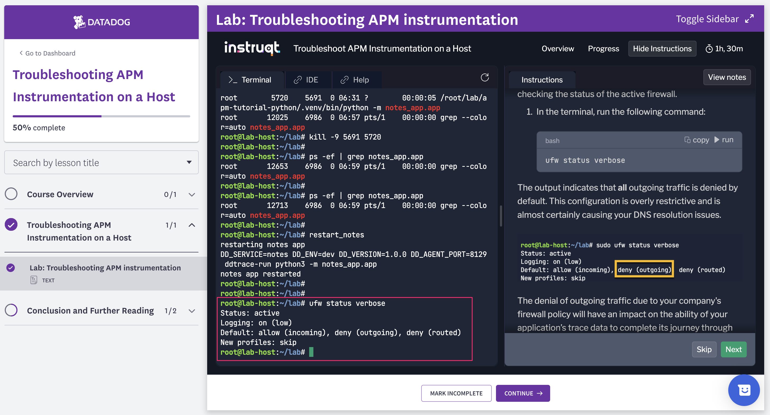Image resolution: width=770 pixels, height=415 pixels.
Task: Open the Progress menu item
Action: click(603, 49)
